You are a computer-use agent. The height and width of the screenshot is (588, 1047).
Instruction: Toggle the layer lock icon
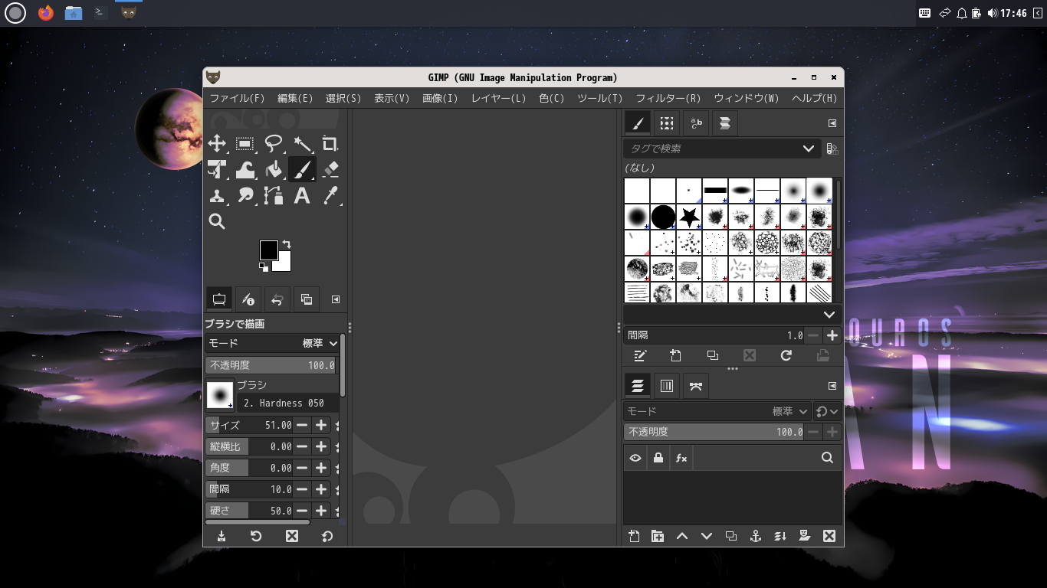click(658, 458)
